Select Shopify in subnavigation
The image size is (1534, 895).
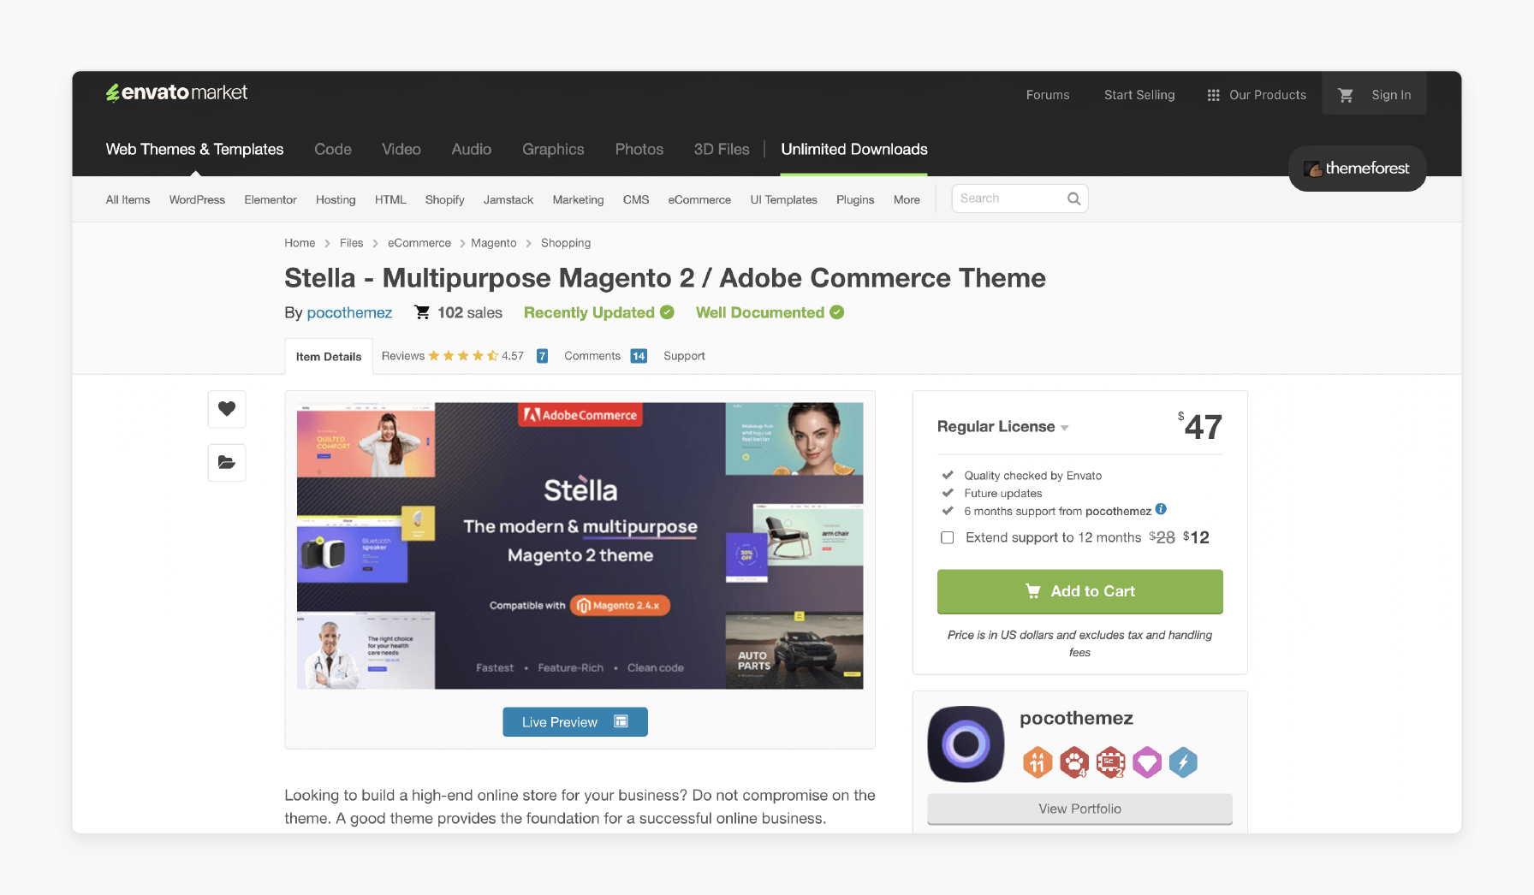click(445, 199)
